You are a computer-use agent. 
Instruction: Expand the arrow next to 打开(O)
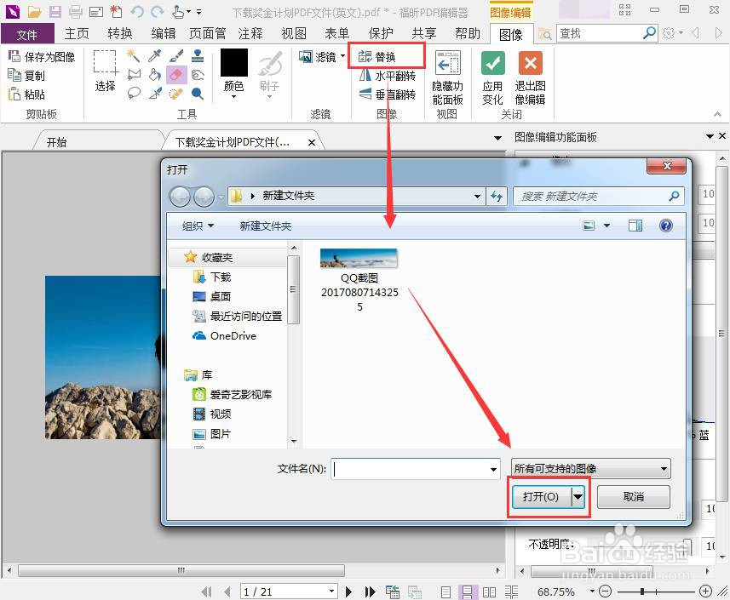[x=578, y=496]
